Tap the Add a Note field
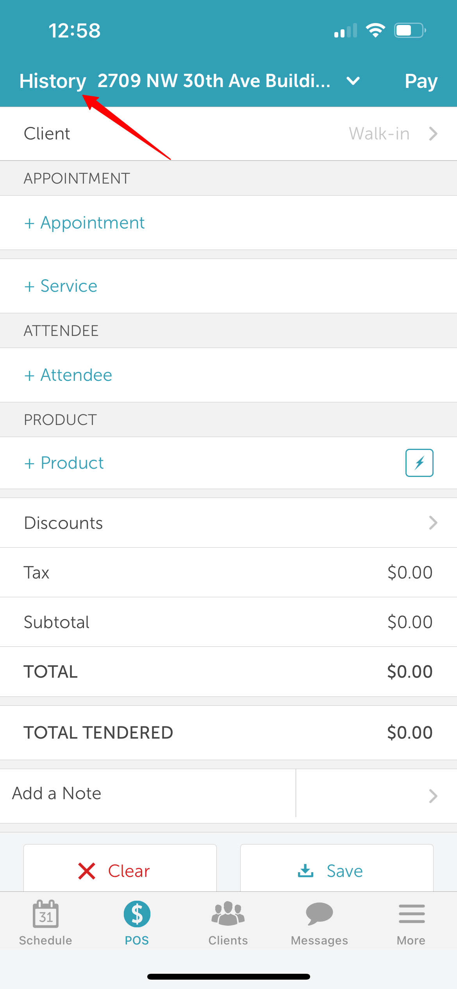 (148, 793)
